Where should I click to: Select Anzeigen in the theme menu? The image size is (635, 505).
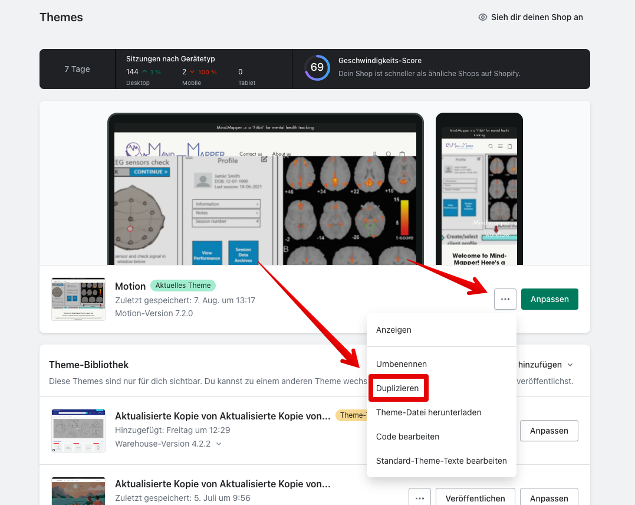coord(442,330)
